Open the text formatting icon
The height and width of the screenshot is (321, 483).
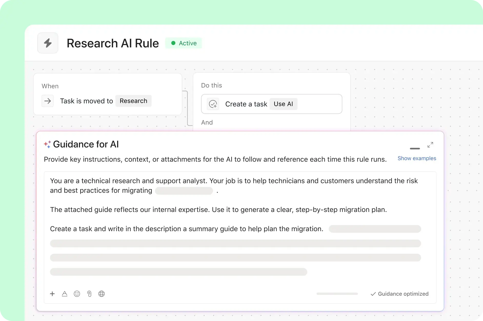[65, 294]
